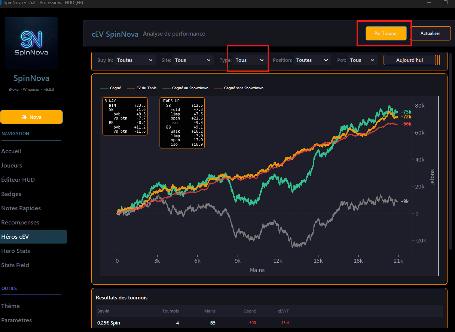
Task: Select Badges in the sidebar
Action: (11, 194)
